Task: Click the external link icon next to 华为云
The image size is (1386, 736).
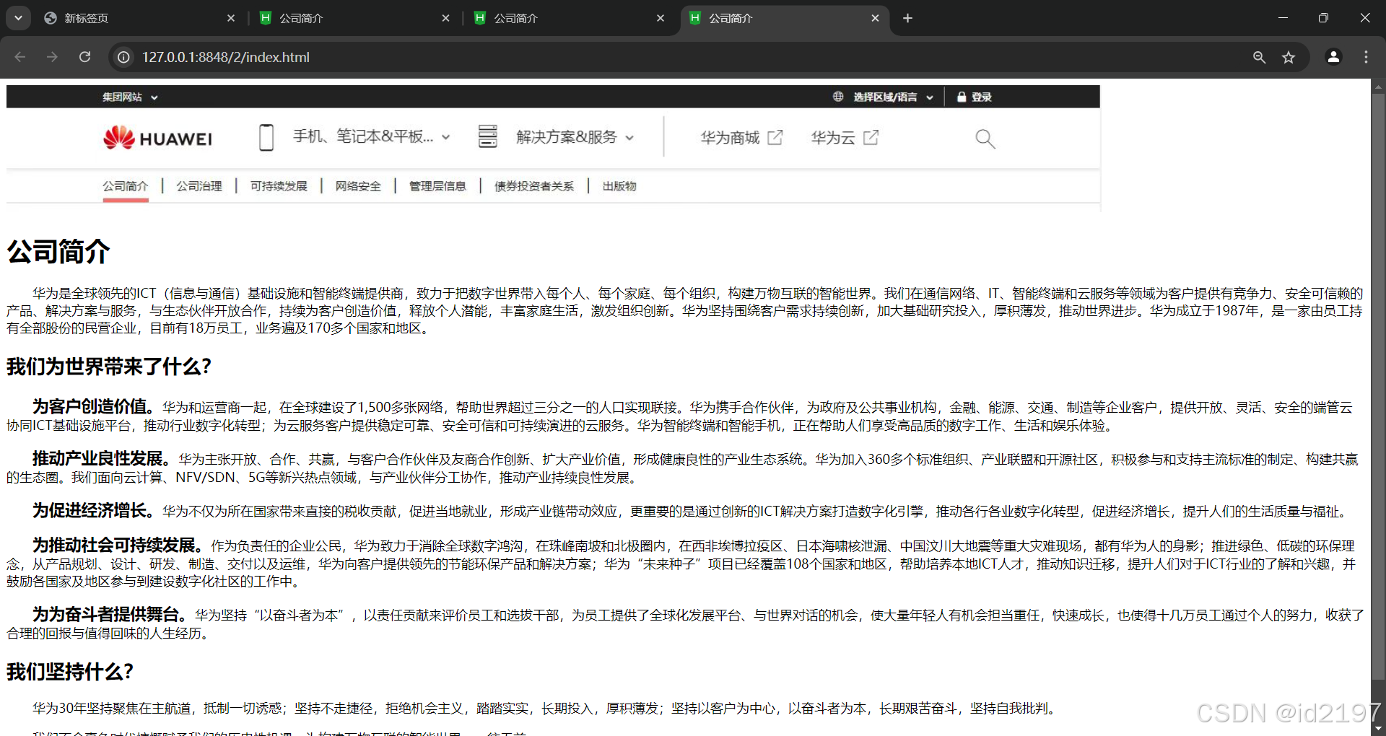Action: [871, 137]
